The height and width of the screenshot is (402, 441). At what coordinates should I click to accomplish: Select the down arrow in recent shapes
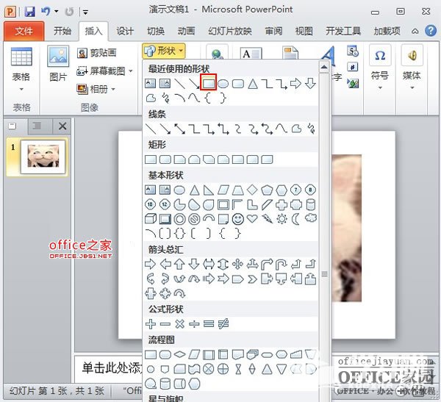pyautogui.click(x=310, y=84)
